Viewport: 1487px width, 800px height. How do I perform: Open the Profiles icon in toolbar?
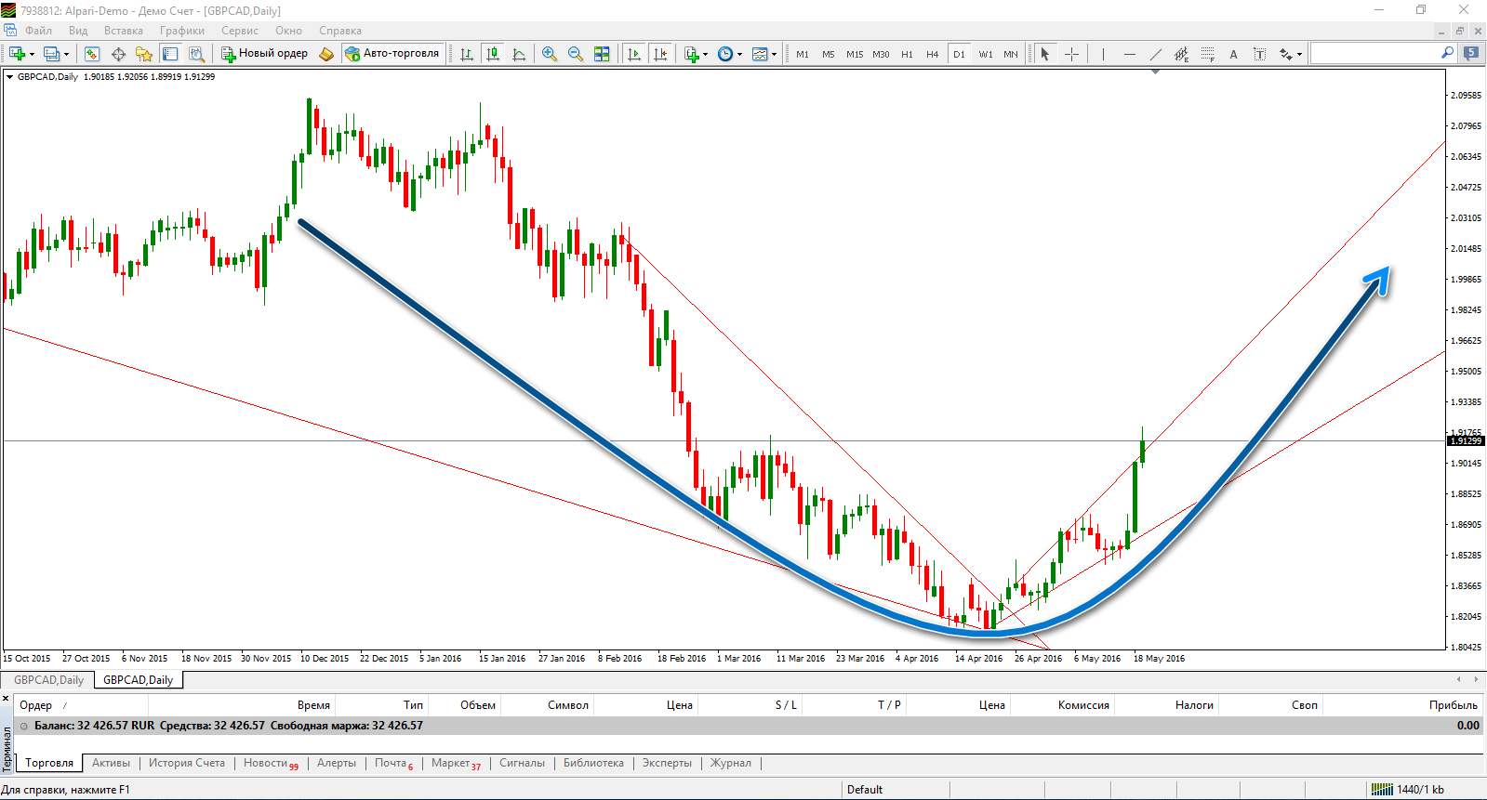tap(51, 54)
